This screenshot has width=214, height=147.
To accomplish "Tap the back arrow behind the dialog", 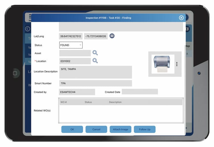I will tap(28, 29).
